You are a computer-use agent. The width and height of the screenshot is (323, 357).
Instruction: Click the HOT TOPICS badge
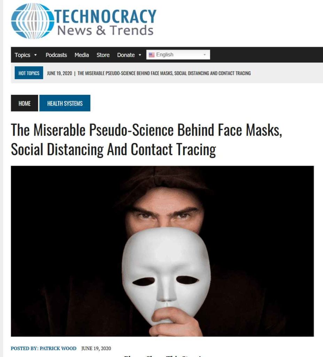click(x=29, y=73)
